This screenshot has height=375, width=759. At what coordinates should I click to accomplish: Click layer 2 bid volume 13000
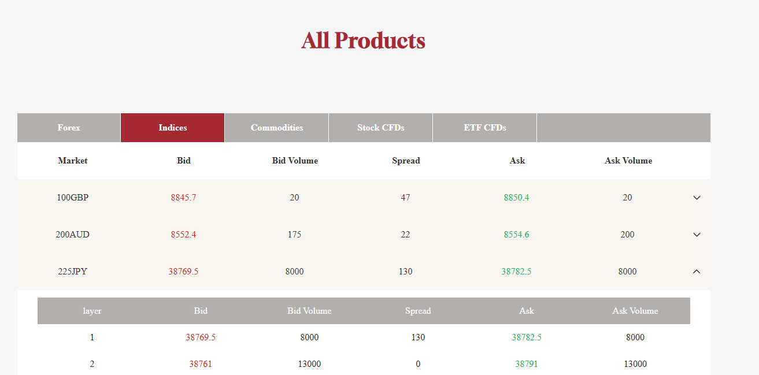[x=309, y=364]
